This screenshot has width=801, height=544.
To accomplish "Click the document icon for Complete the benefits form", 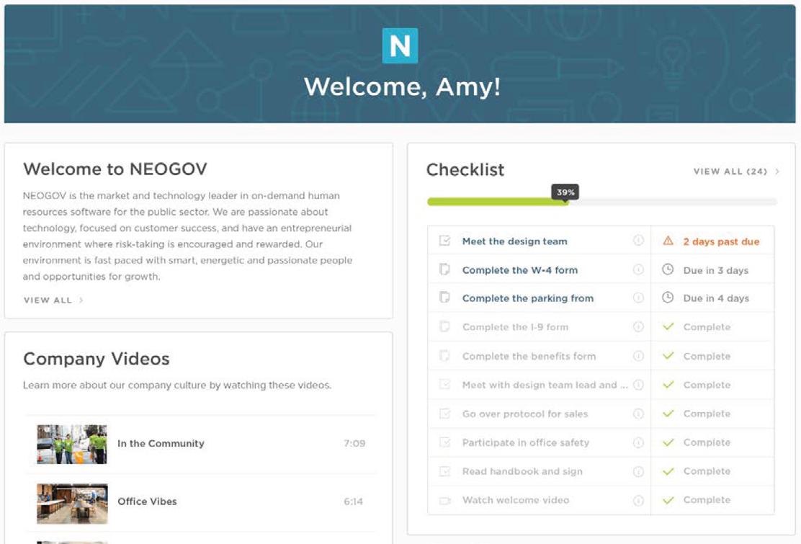I will click(444, 355).
